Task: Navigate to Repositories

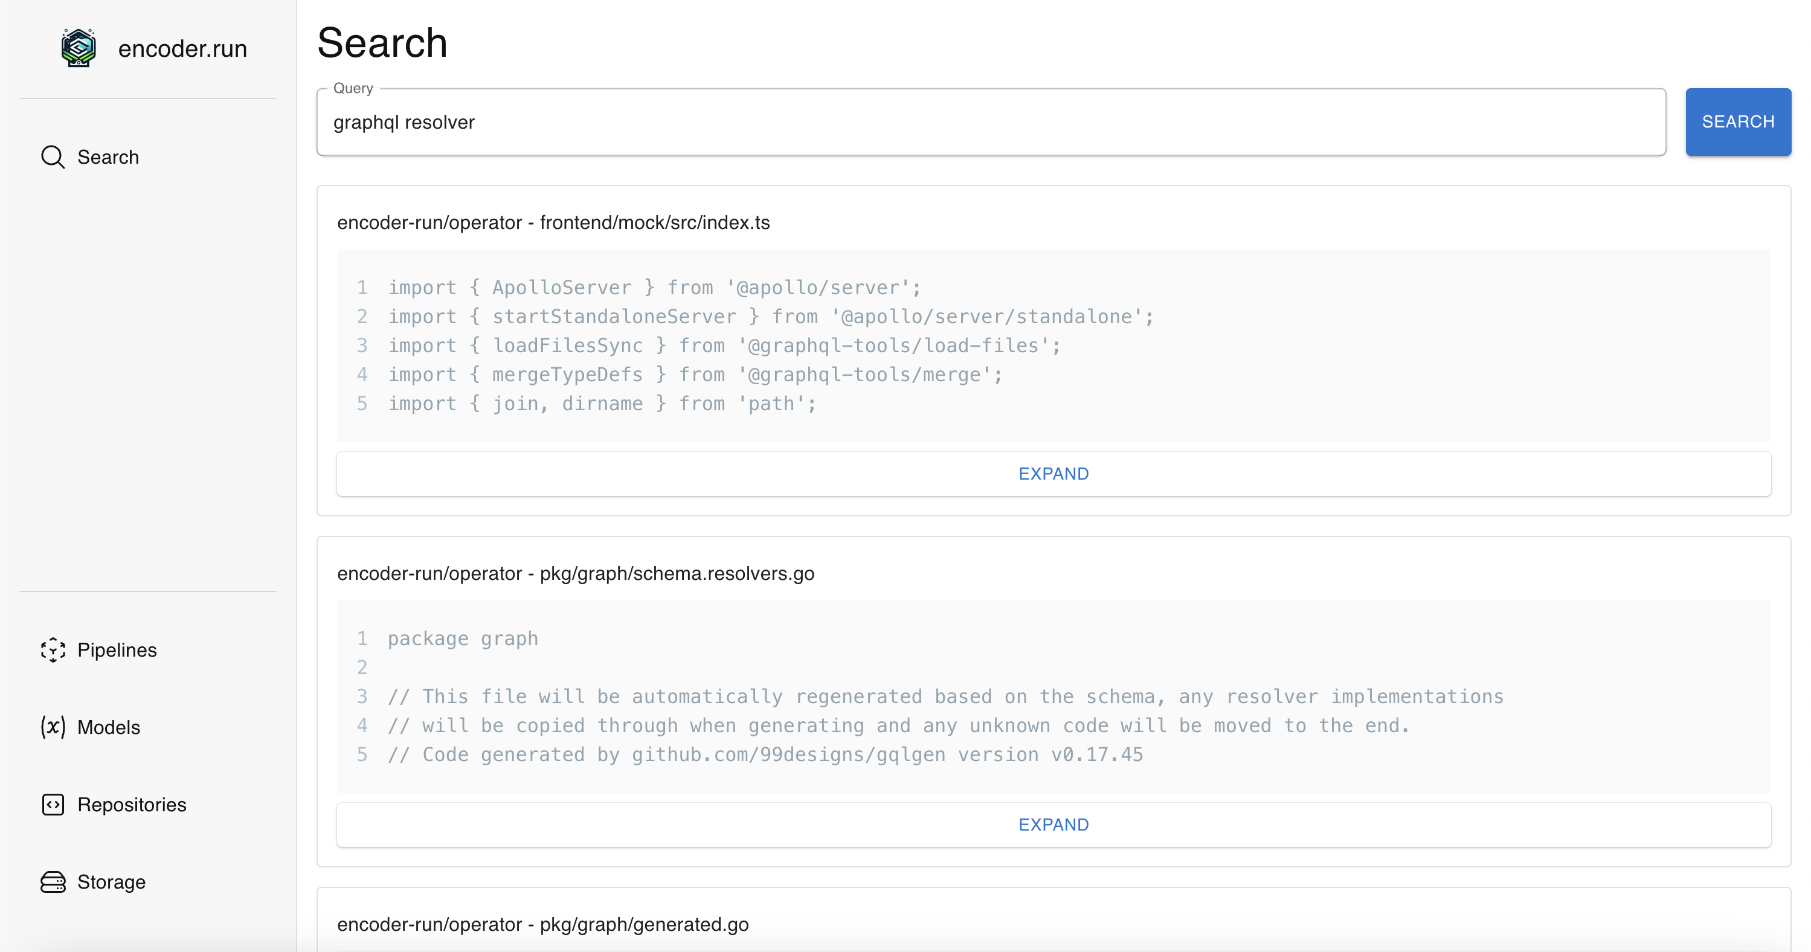Action: click(132, 805)
